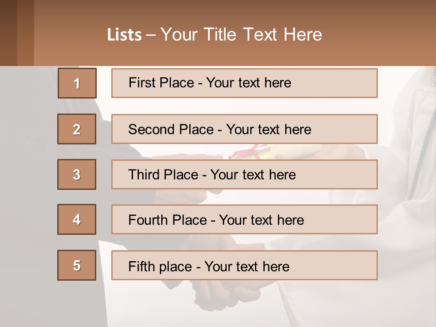The height and width of the screenshot is (327, 436).
Task: Click the white coat on the right side
Action: 409,182
